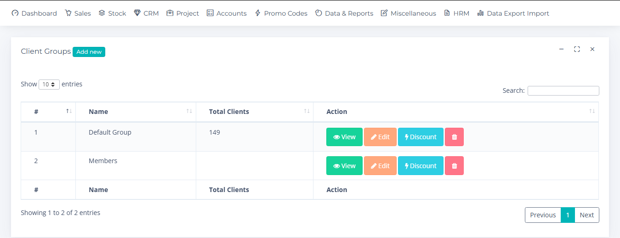
Task: Open the Accounts menu
Action: 227,13
